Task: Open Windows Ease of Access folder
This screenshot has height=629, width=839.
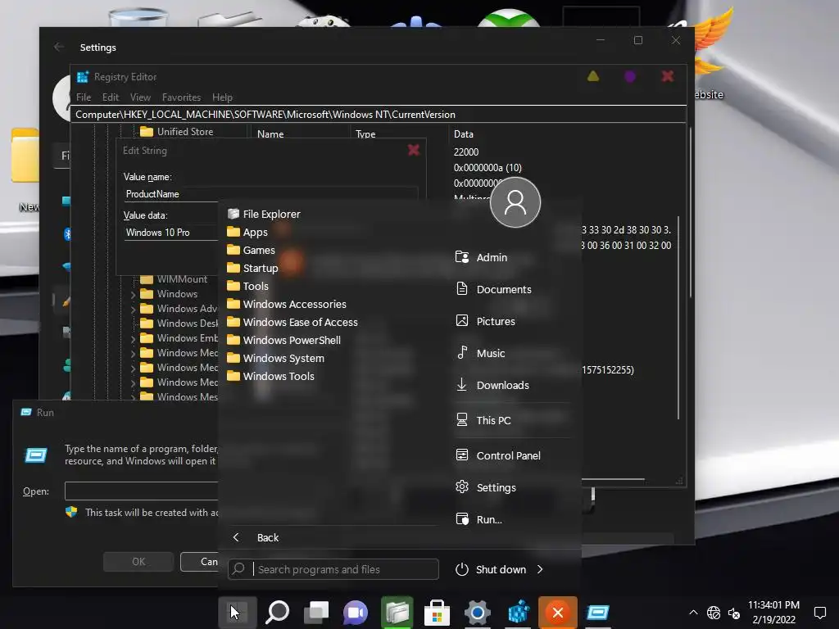Action: point(293,322)
